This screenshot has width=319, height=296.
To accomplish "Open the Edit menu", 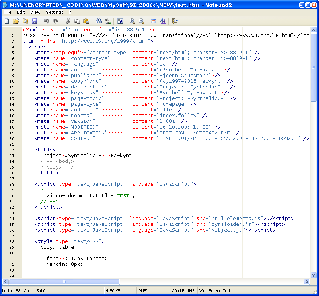I will coord(21,12).
